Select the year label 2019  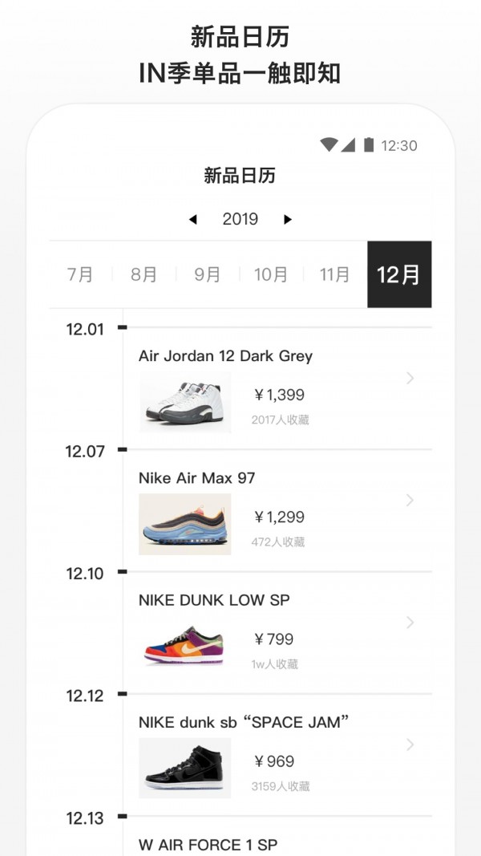click(x=240, y=218)
